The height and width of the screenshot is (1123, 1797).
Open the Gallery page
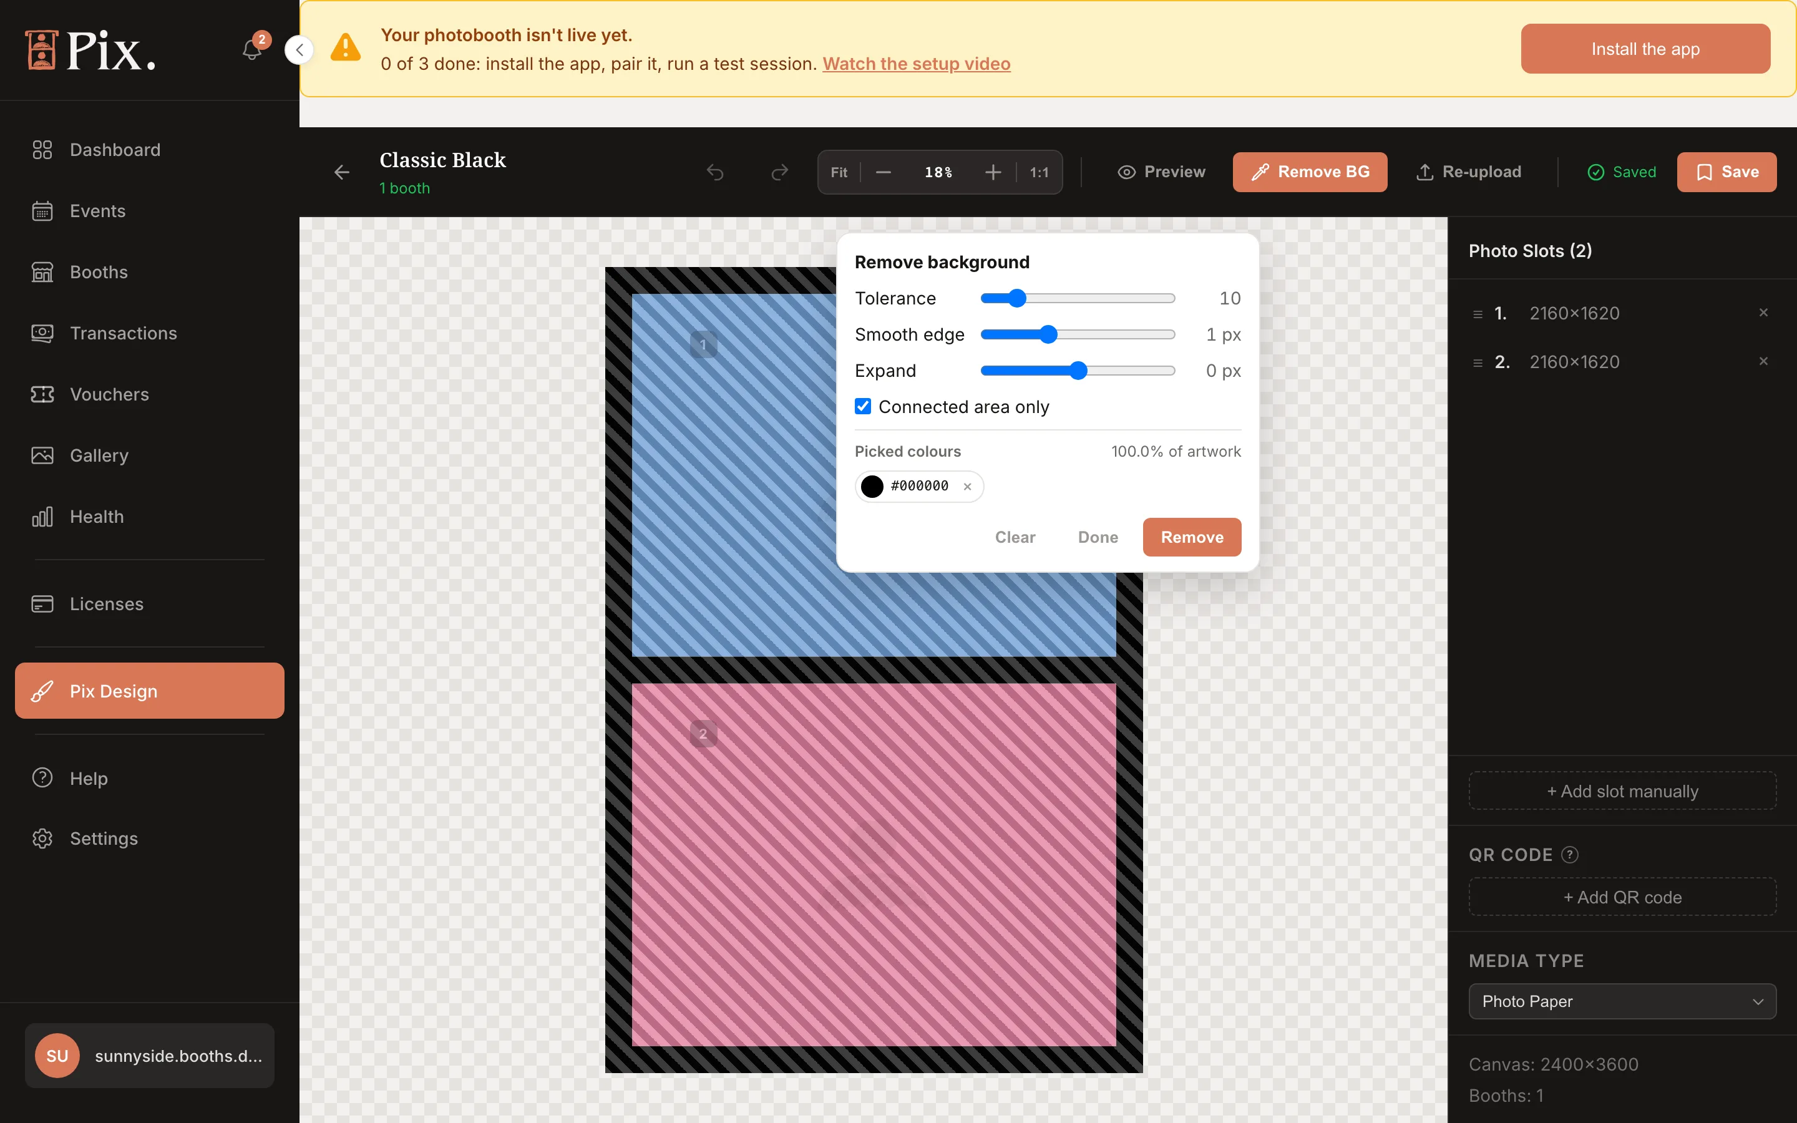[x=149, y=455]
